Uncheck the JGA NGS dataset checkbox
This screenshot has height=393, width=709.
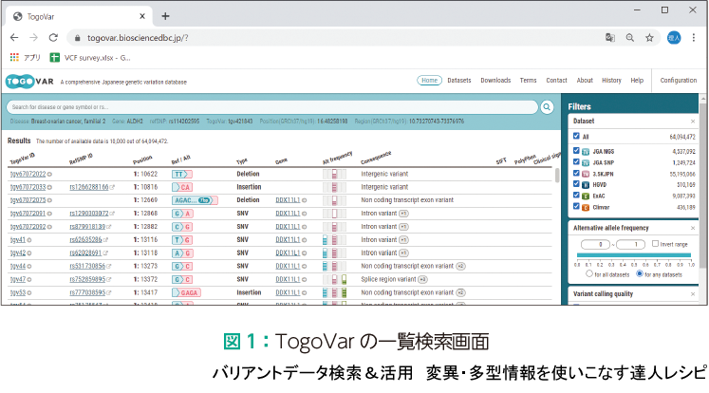pos(575,150)
